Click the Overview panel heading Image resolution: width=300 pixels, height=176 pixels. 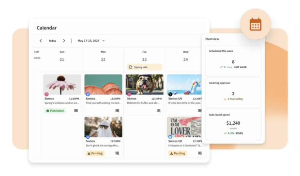(212, 39)
